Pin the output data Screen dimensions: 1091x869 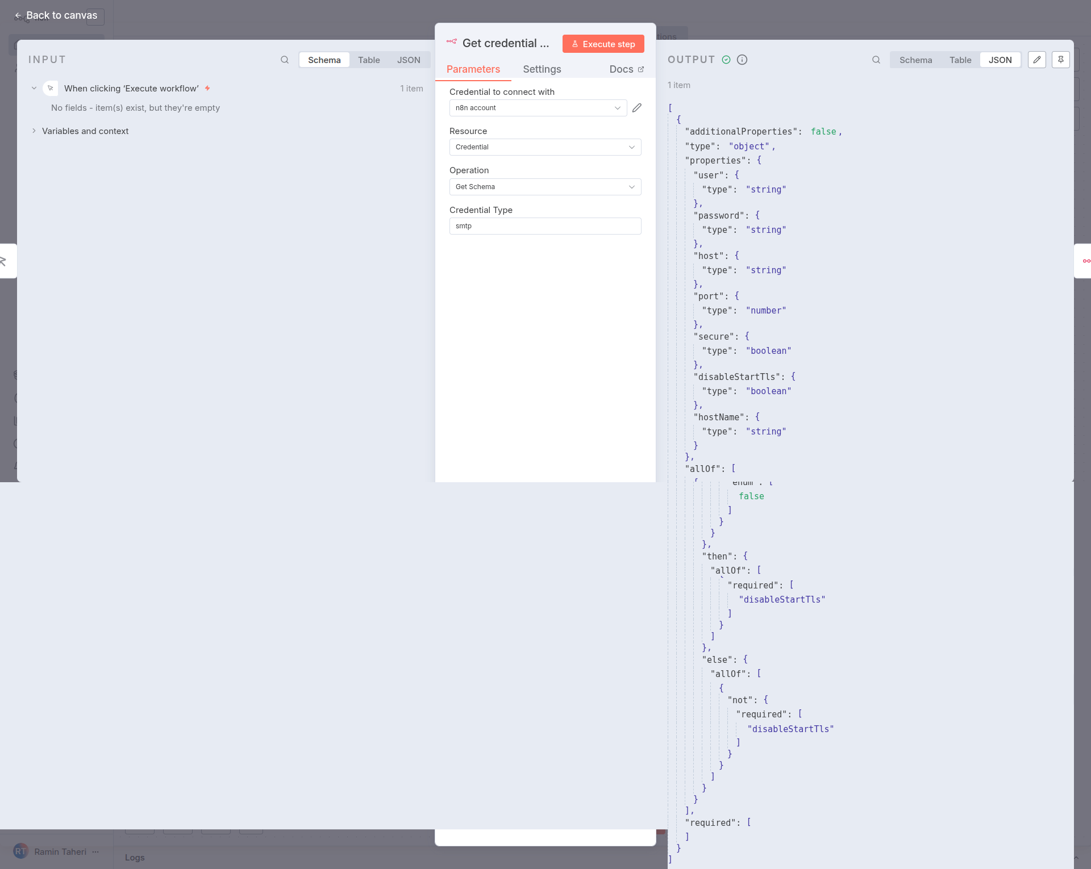pos(1061,60)
